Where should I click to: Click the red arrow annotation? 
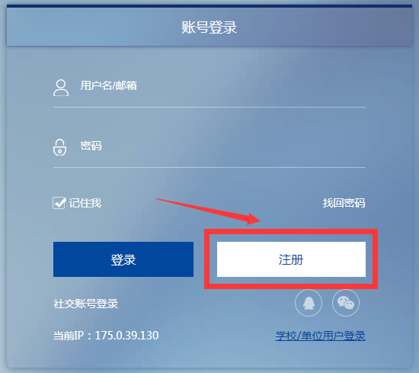(208, 211)
